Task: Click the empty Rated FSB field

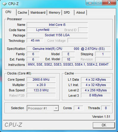Action: pyautogui.click(x=41, y=96)
